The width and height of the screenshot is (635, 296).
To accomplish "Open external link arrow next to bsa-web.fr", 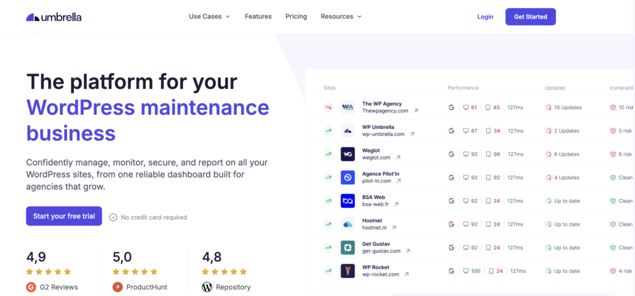I will pyautogui.click(x=396, y=204).
